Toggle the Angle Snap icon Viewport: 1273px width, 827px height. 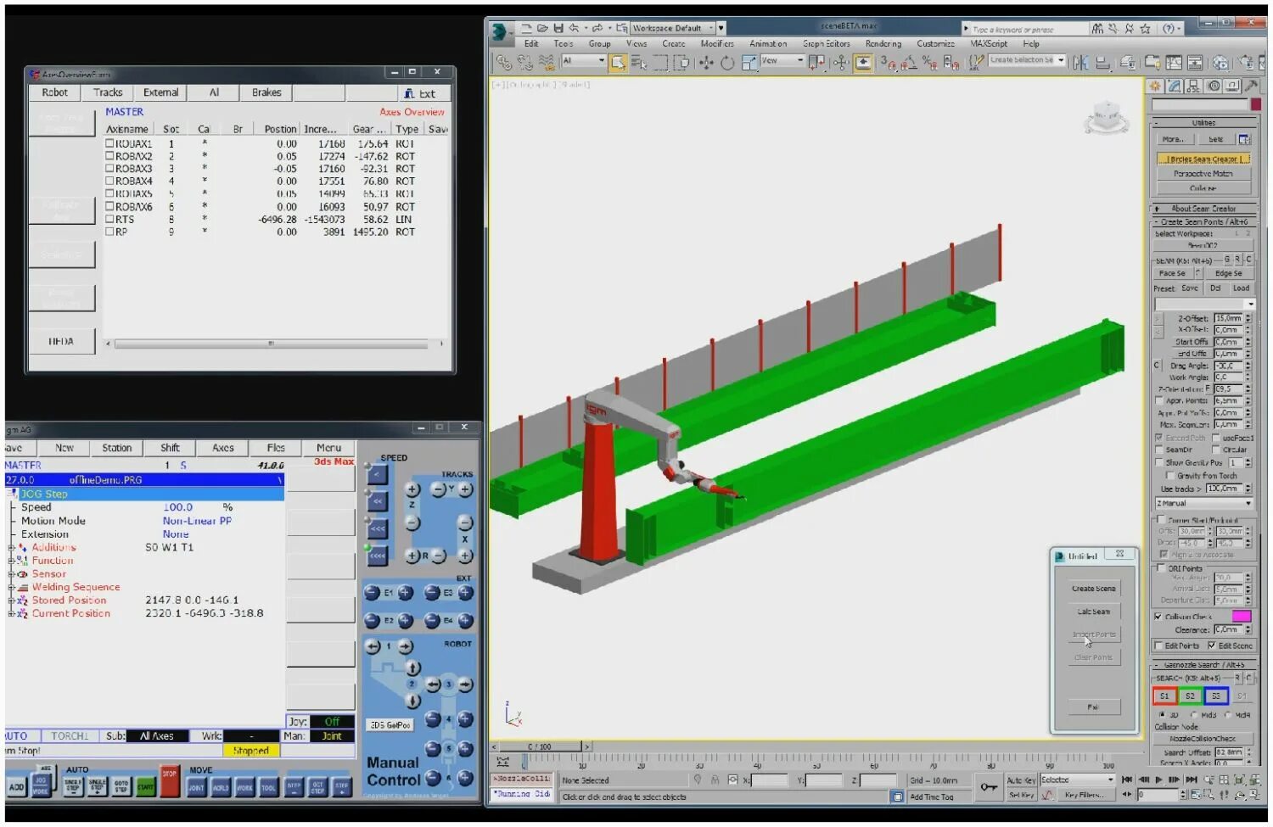908,62
